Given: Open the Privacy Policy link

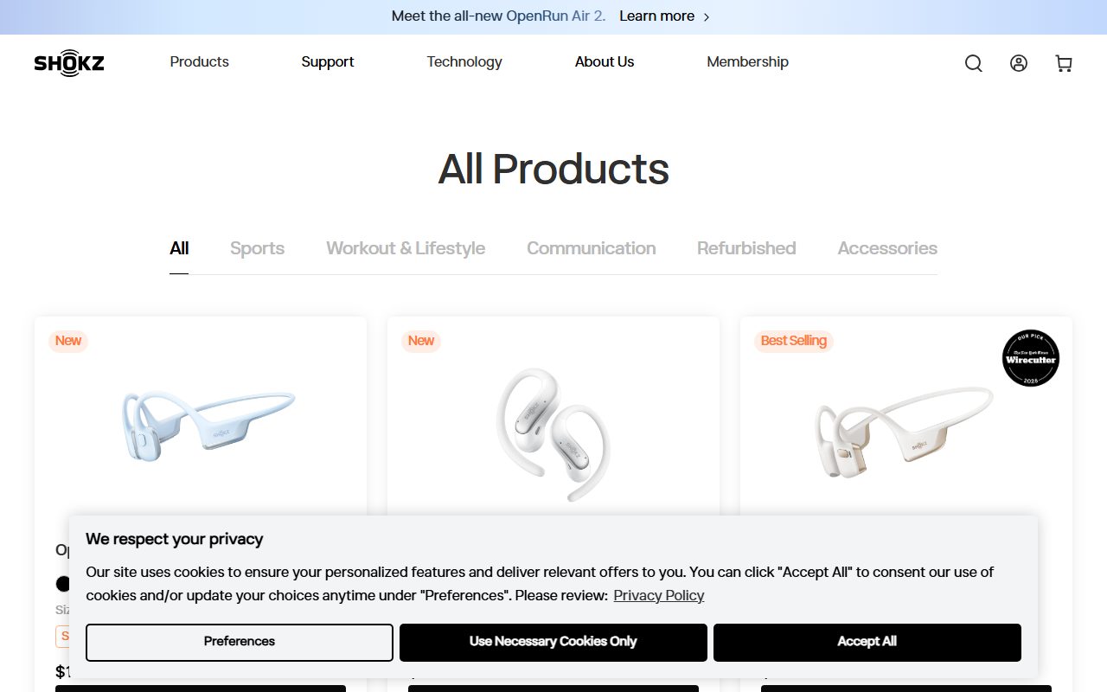Looking at the screenshot, I should pyautogui.click(x=659, y=595).
